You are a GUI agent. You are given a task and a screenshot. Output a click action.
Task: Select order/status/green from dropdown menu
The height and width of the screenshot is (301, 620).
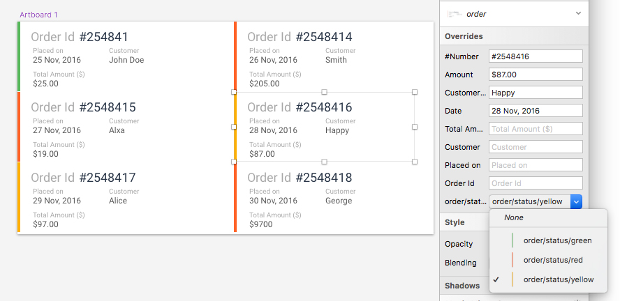point(557,240)
